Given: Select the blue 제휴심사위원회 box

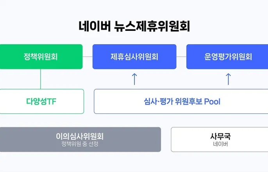Looking at the screenshot, I should coord(134,57).
